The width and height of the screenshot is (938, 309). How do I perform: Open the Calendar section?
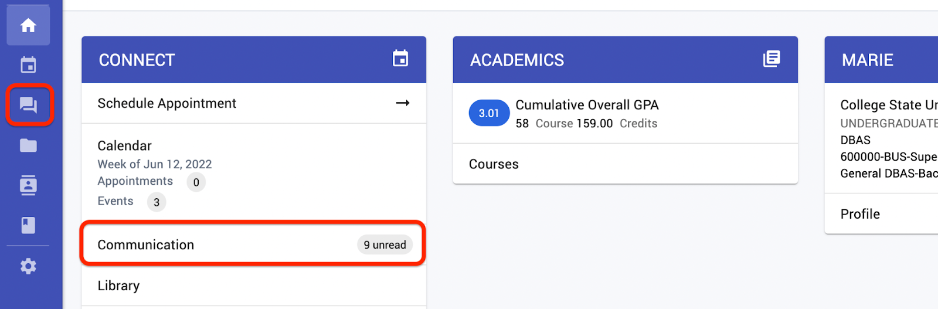click(x=254, y=172)
